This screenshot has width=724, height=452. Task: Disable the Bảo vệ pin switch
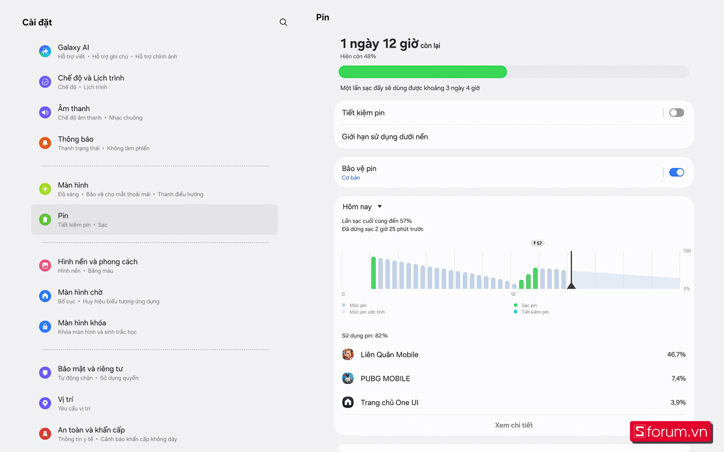point(676,173)
